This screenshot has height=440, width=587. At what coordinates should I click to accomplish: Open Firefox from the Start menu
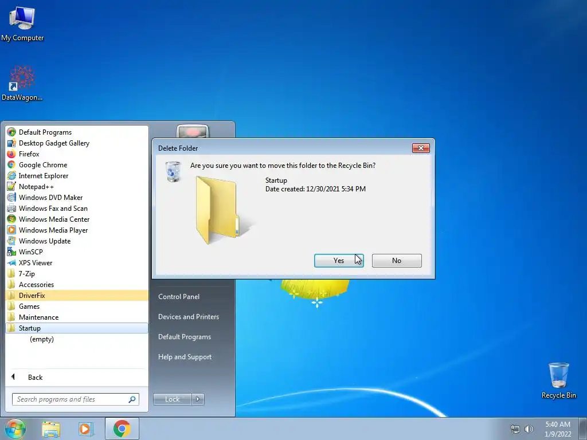click(x=77, y=154)
